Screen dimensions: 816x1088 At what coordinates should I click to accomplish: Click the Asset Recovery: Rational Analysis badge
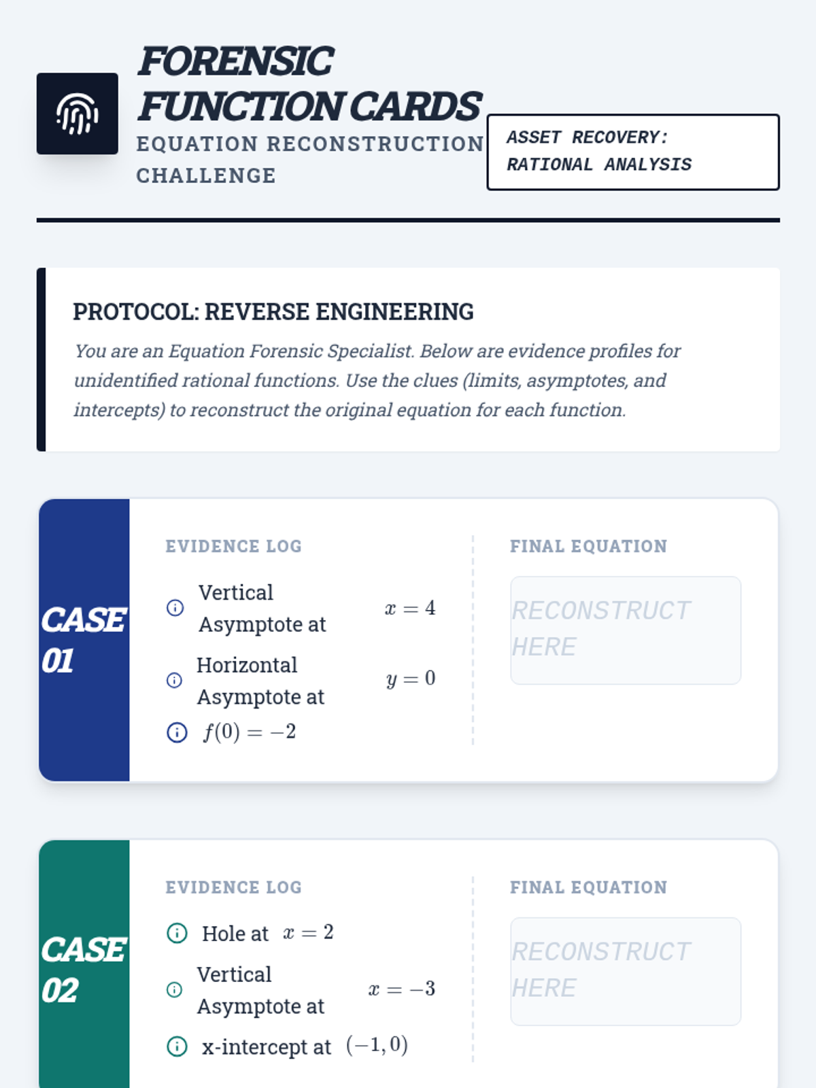tap(633, 152)
